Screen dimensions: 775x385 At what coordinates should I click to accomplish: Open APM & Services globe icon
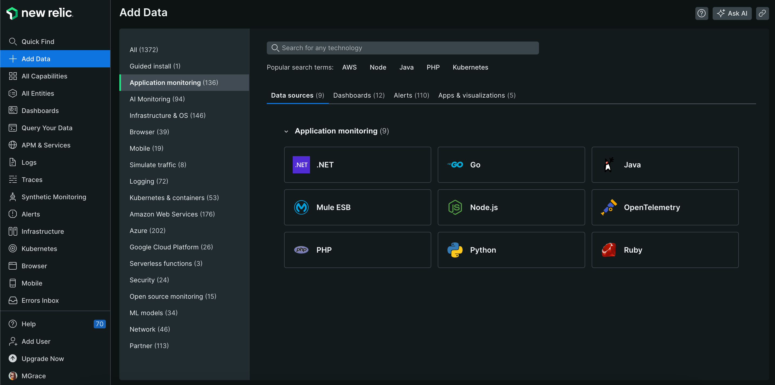point(13,145)
